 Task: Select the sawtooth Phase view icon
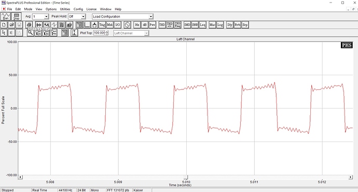[x=54, y=25]
